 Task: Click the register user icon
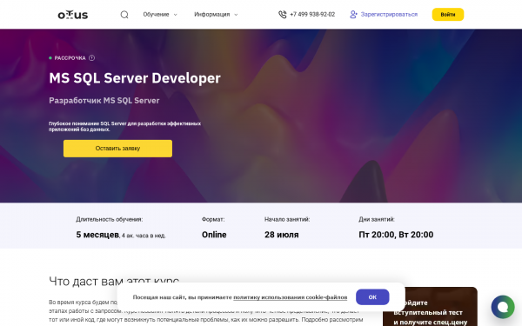tap(353, 14)
